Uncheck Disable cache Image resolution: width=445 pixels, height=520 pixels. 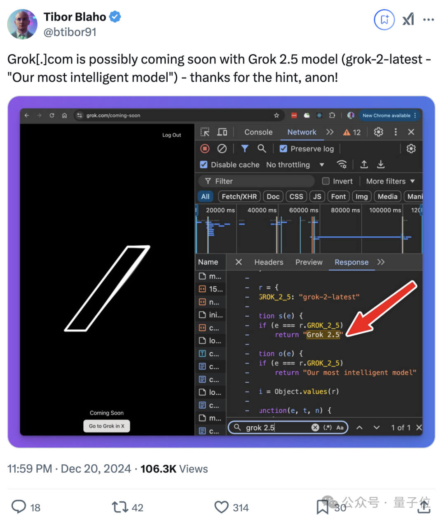[x=204, y=164]
